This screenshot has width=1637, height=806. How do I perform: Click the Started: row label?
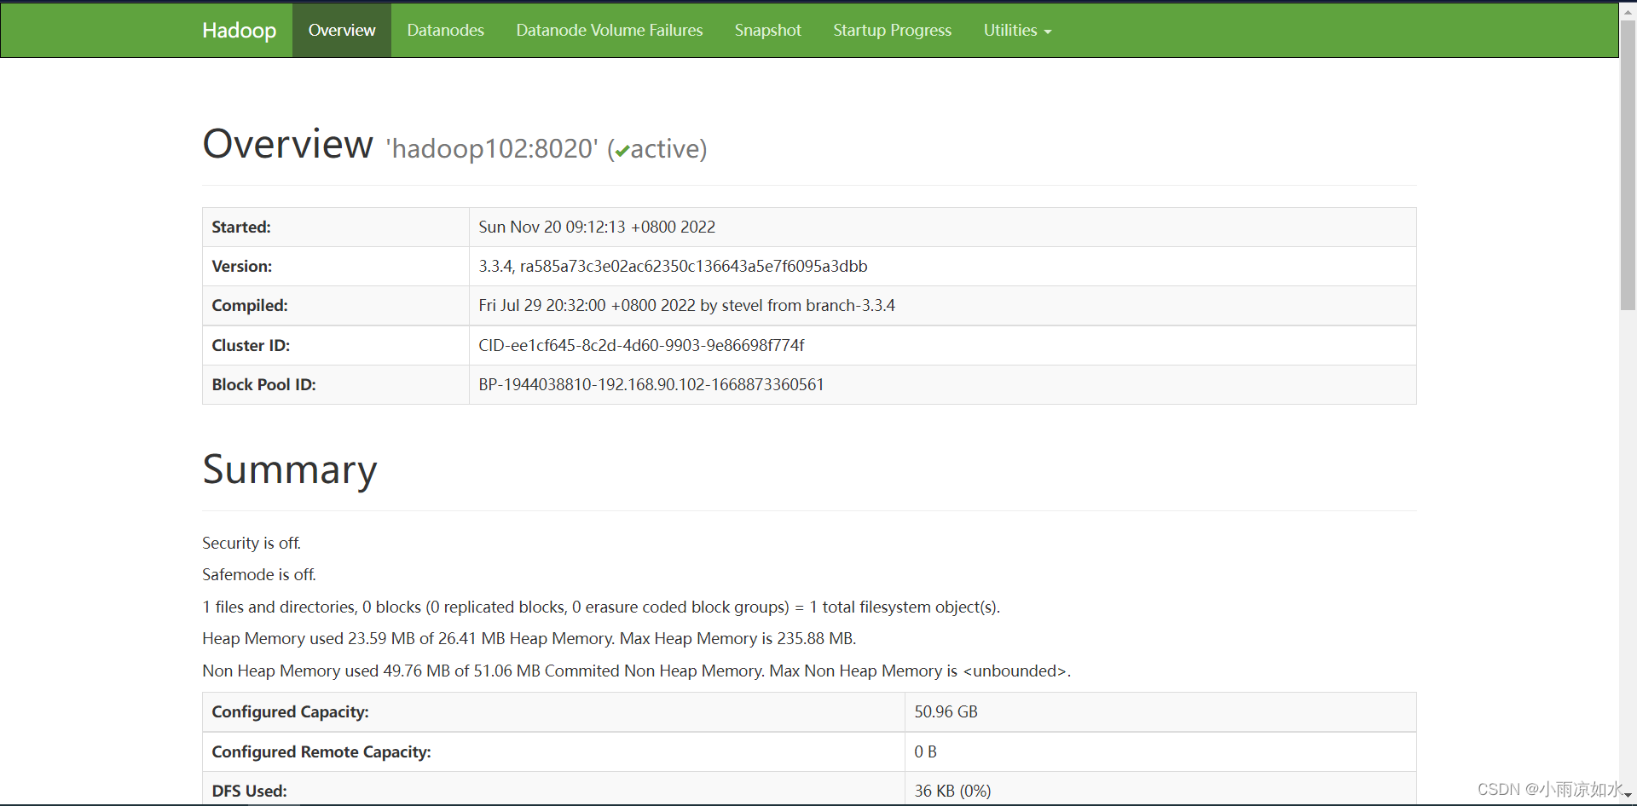point(241,227)
